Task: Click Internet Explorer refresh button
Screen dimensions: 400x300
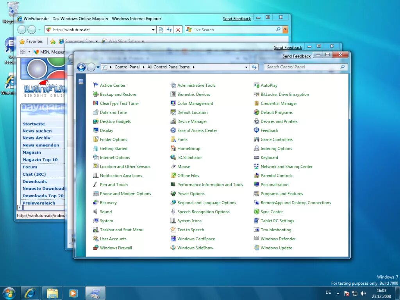Action: click(x=170, y=30)
